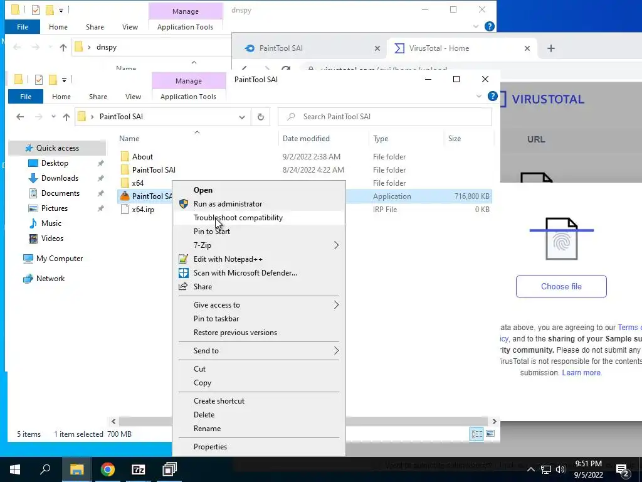Open Downloads in Quick access

point(60,178)
